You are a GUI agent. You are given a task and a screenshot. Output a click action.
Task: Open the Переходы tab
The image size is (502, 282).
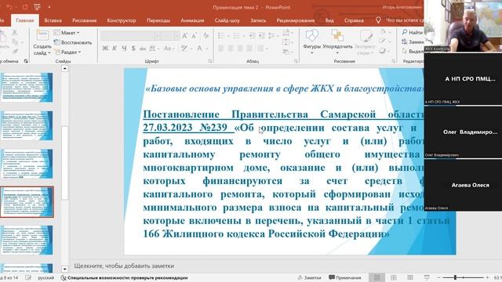point(158,20)
